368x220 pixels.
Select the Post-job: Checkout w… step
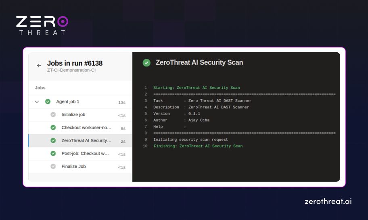click(x=80, y=154)
